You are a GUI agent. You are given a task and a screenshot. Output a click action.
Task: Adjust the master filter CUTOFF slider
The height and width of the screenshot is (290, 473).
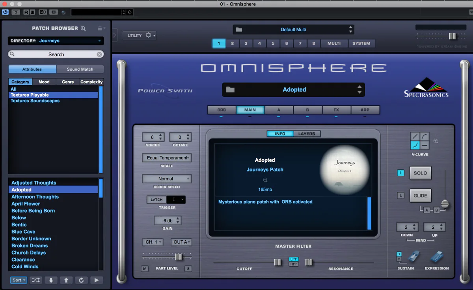278,262
